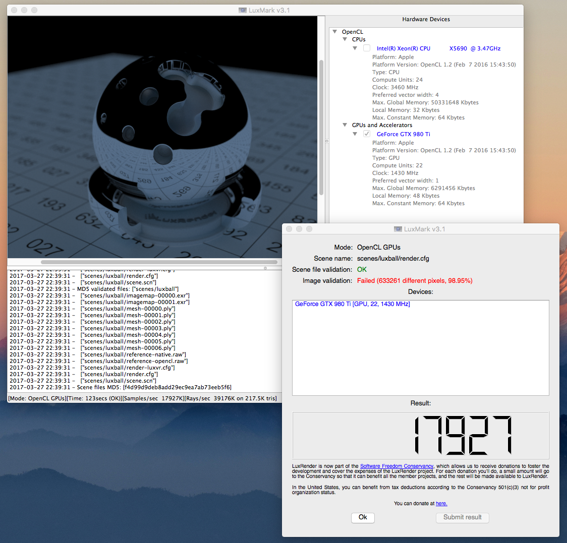Click the 'Failed (633261 different pixels' text
This screenshot has width=567, height=543.
(415, 280)
